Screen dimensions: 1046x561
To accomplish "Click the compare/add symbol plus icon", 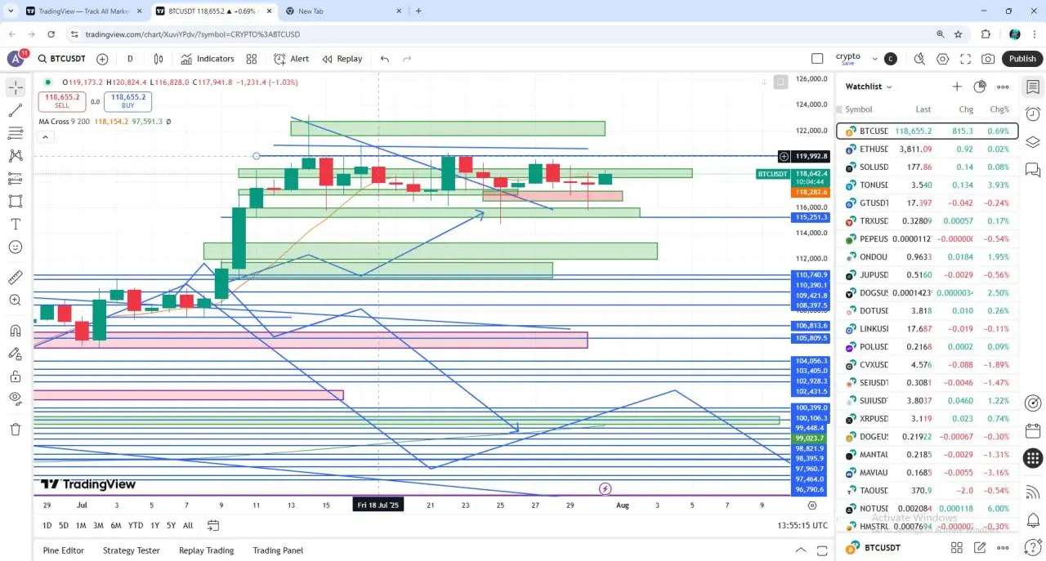I will click(102, 59).
